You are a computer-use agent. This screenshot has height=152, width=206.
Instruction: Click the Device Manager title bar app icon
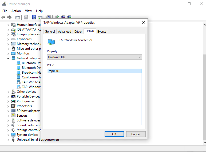click(4, 4)
